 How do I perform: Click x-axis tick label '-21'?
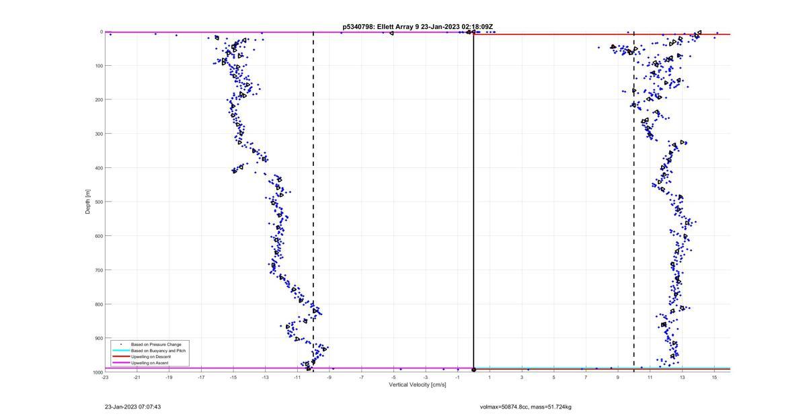point(137,377)
